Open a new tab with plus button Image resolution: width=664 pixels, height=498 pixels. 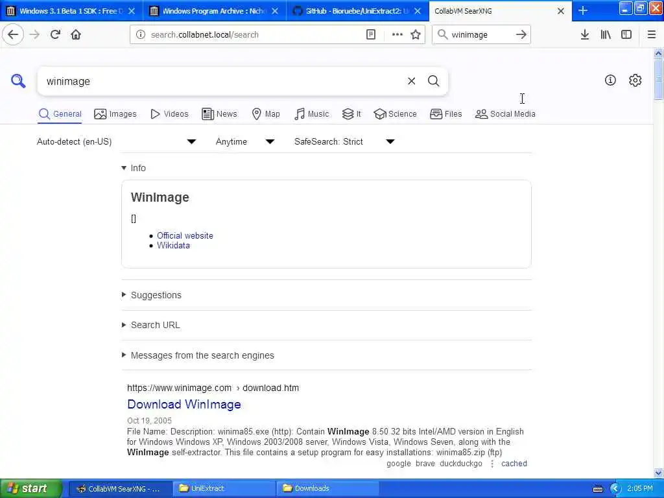(x=583, y=10)
